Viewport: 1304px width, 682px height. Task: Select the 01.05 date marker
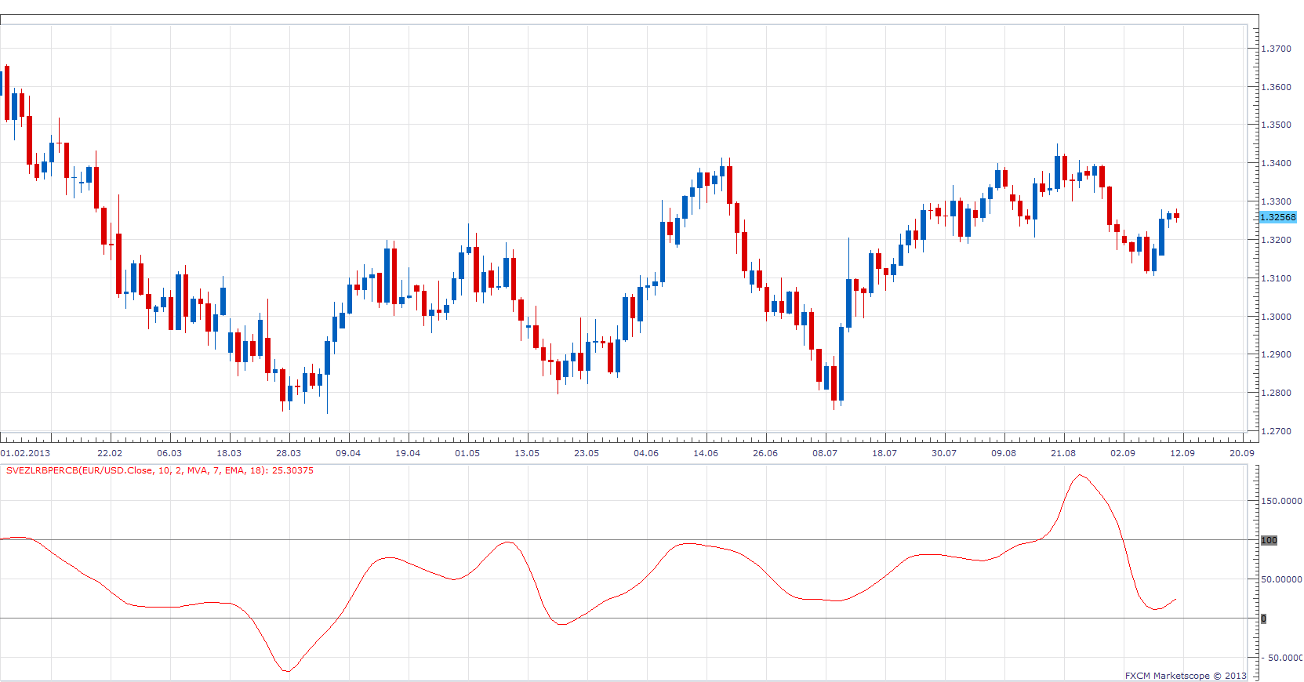(x=467, y=453)
